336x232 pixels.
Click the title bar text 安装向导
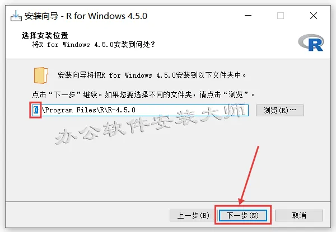[x=41, y=16]
